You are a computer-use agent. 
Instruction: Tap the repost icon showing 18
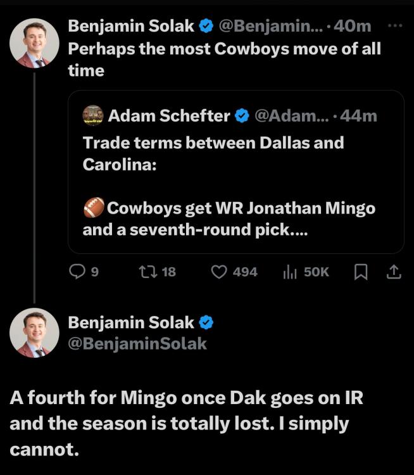(x=145, y=272)
